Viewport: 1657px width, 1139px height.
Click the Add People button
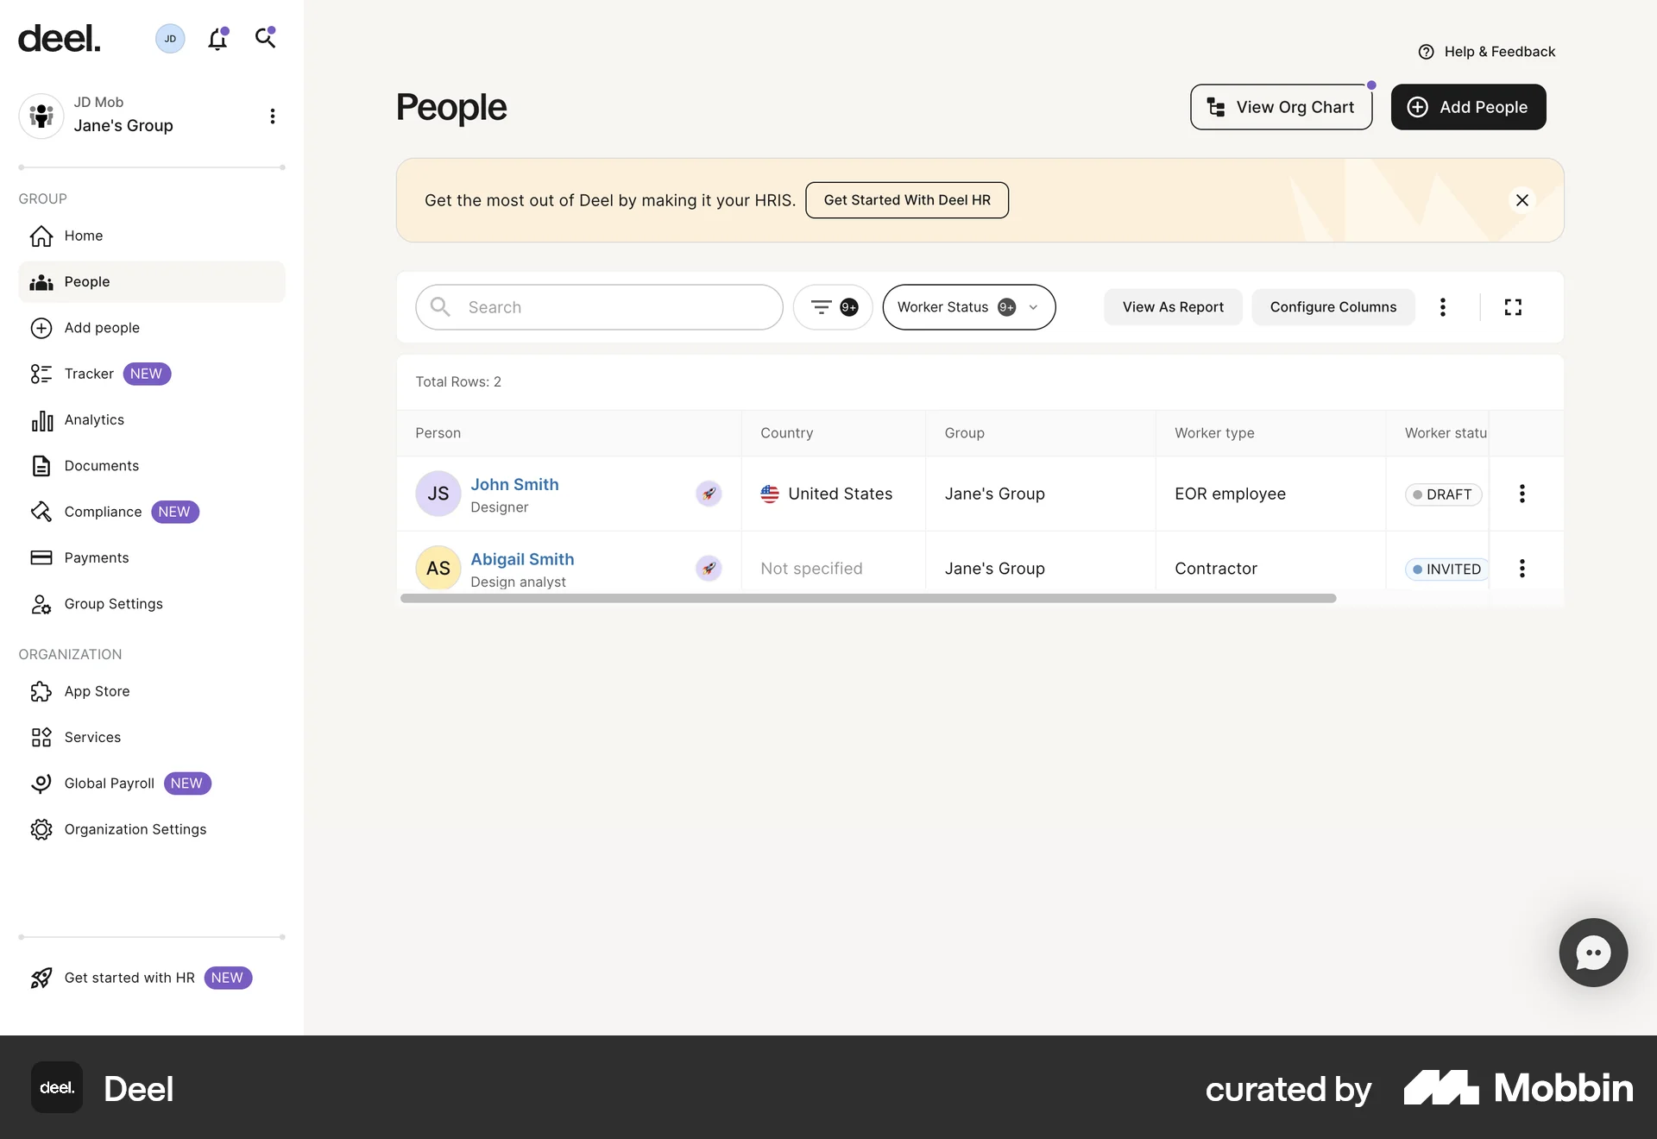pos(1468,107)
